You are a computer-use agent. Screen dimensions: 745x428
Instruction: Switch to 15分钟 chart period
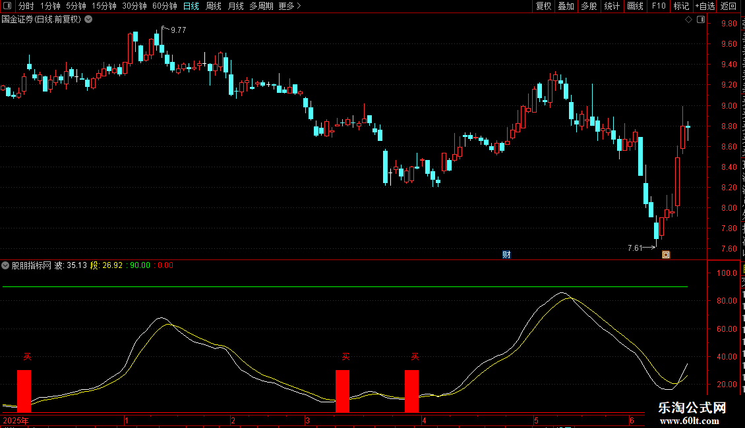tap(104, 6)
